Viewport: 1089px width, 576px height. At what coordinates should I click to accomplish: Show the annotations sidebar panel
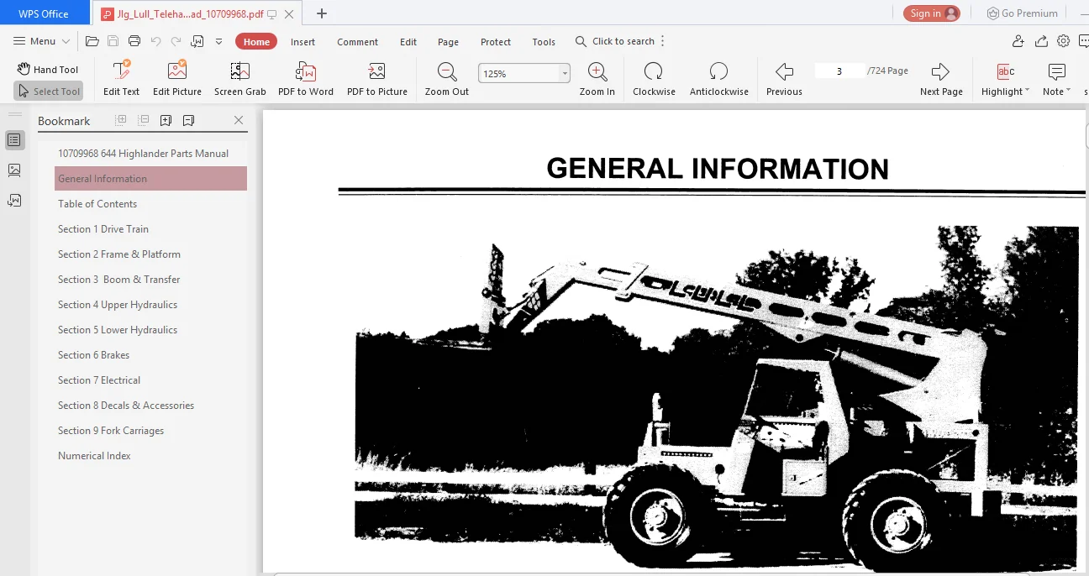(x=14, y=200)
